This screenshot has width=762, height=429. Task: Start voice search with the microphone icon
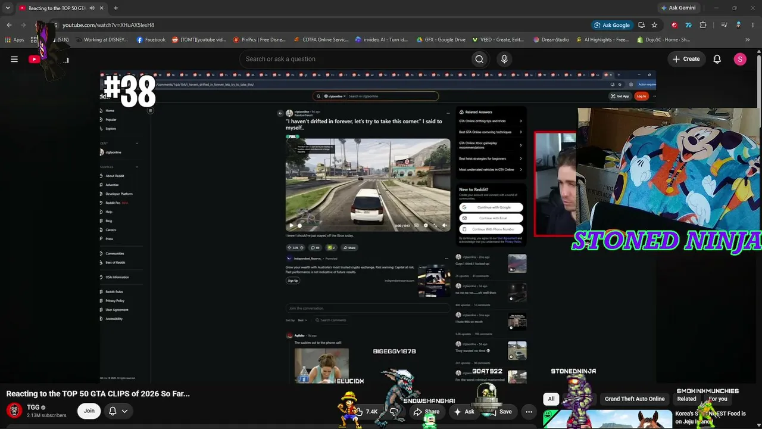pyautogui.click(x=504, y=59)
